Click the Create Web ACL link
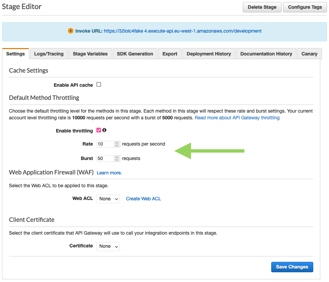Image resolution: width=329 pixels, height=282 pixels. coord(143,199)
